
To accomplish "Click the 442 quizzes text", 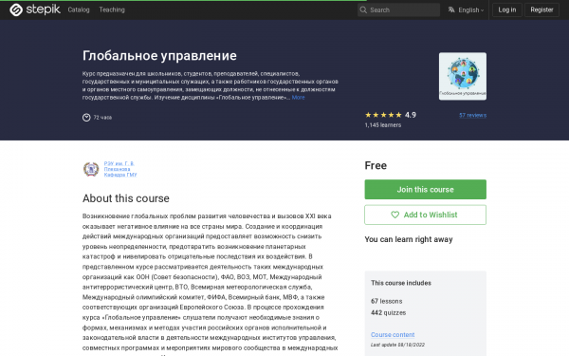I will tap(388, 312).
